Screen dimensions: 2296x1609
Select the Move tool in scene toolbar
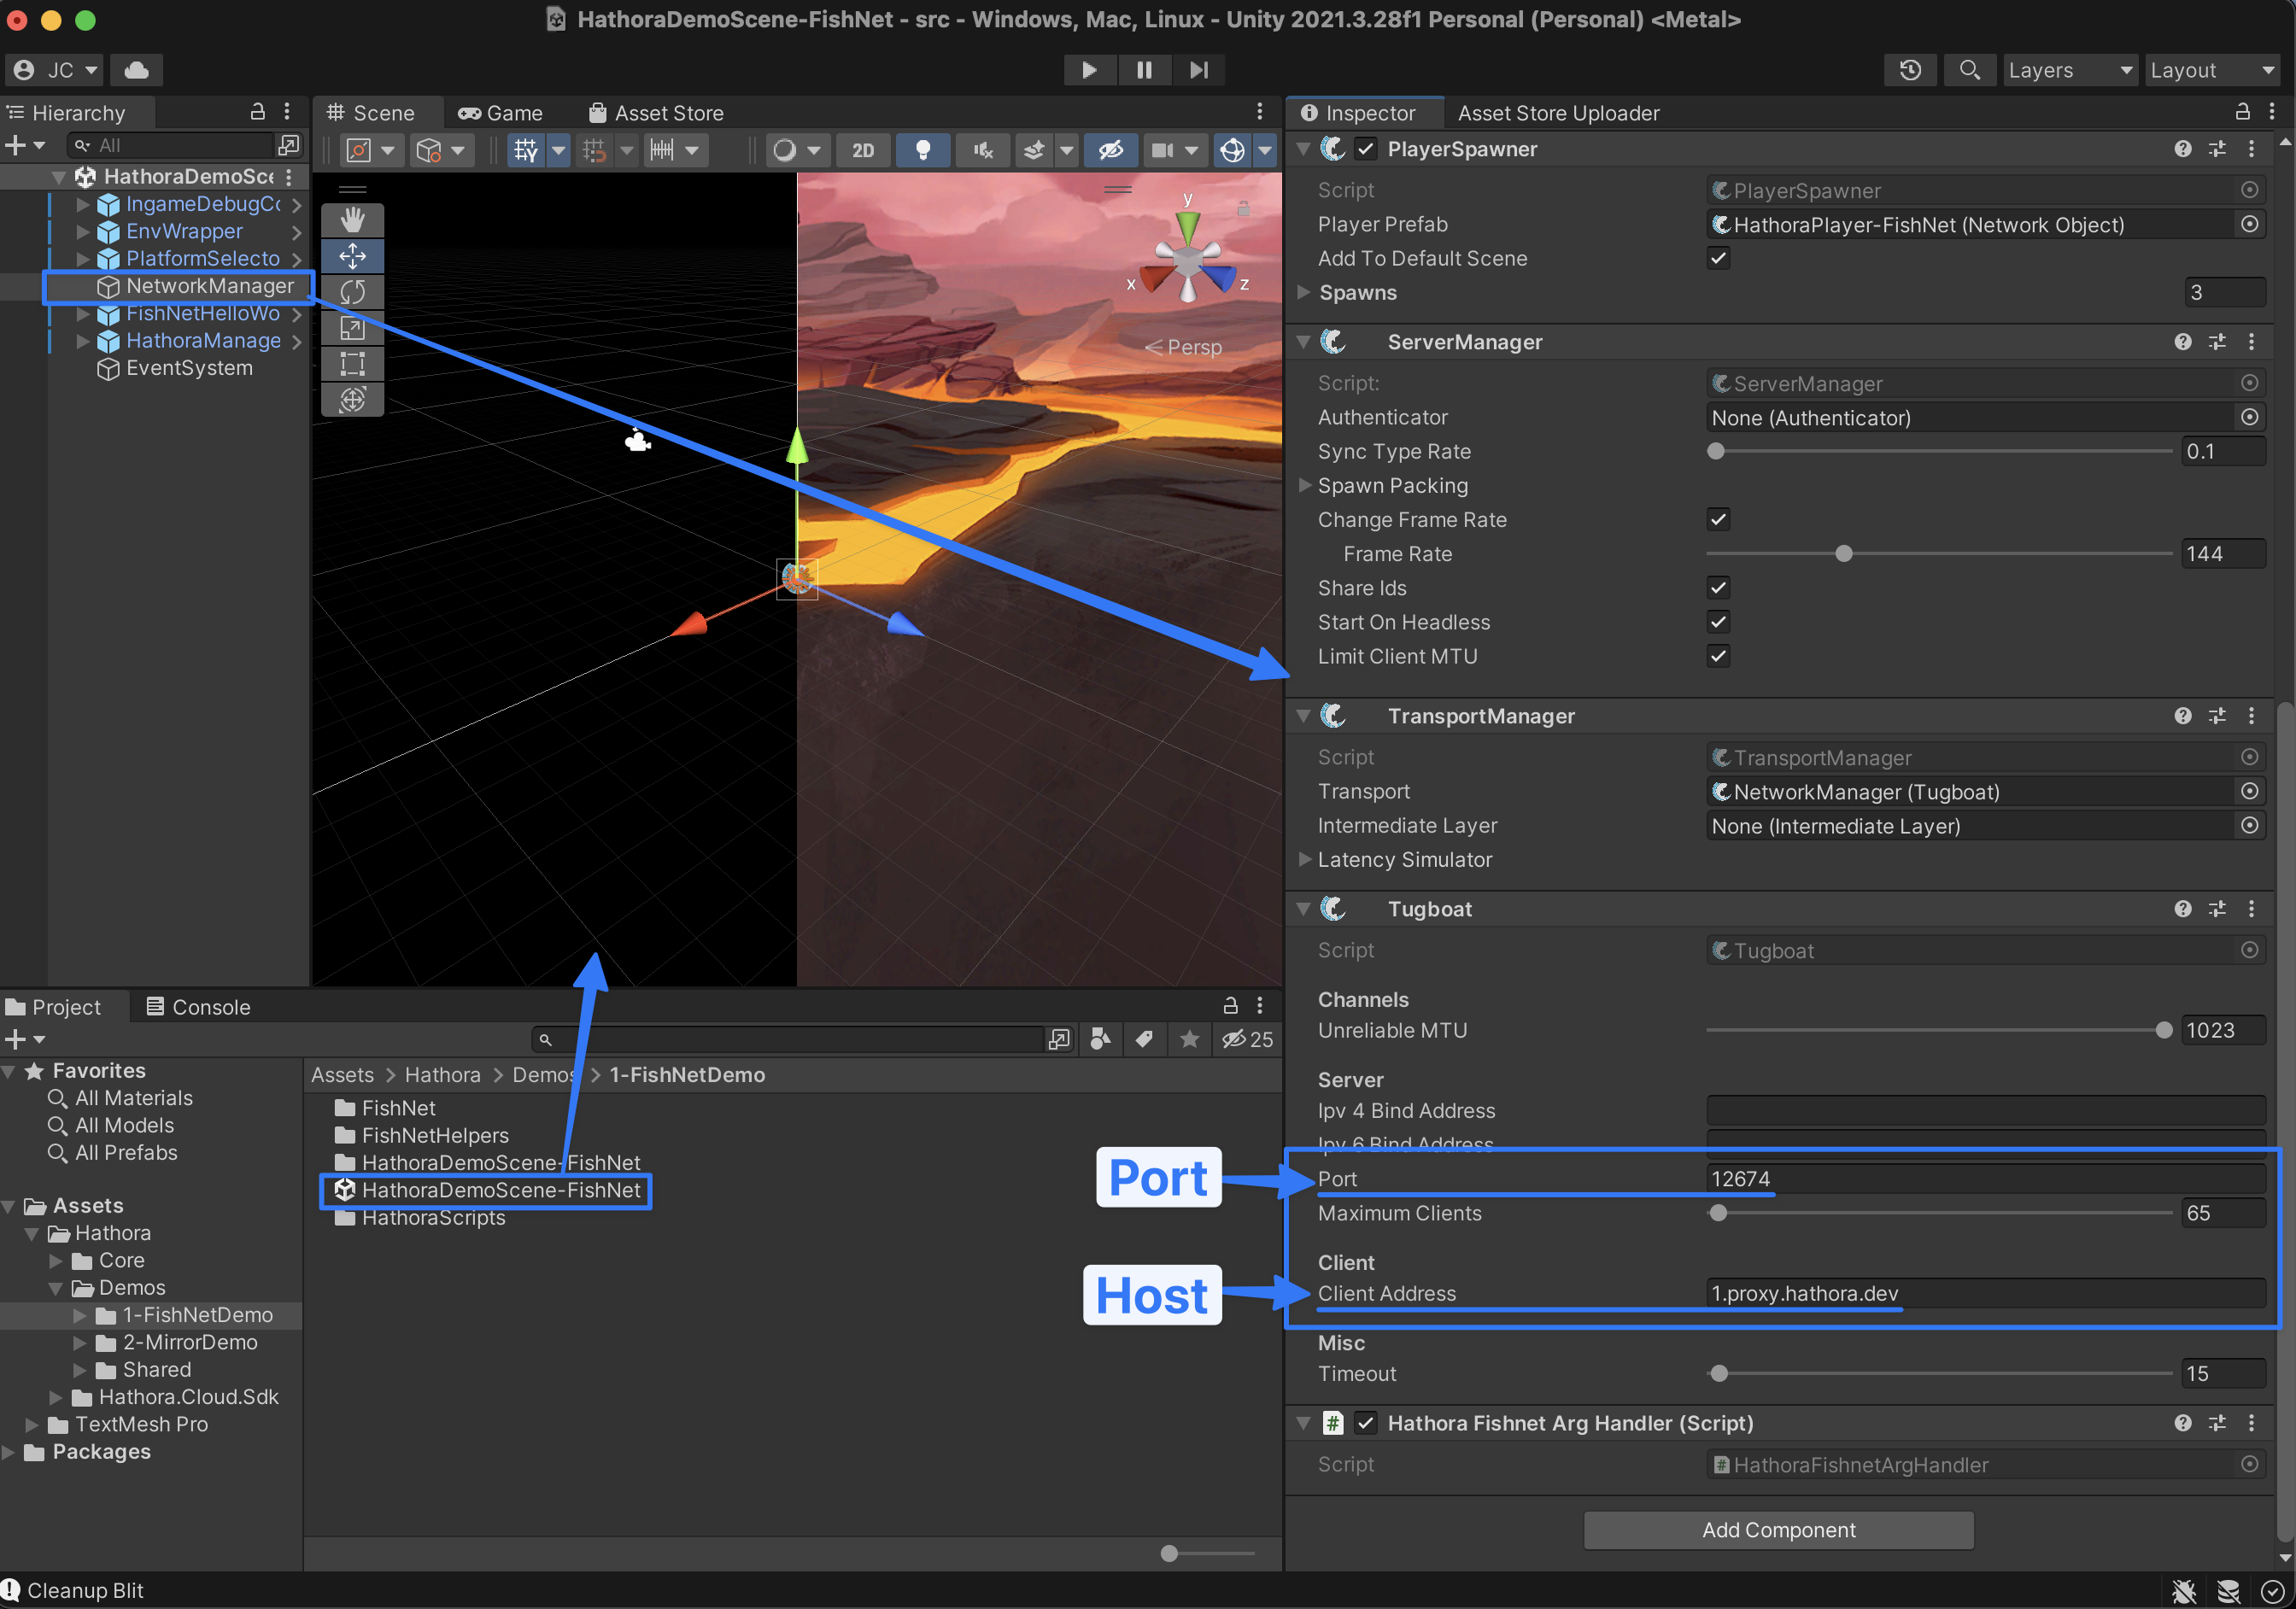pyautogui.click(x=352, y=256)
